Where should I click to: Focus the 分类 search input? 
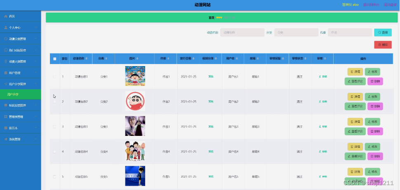click(x=296, y=33)
